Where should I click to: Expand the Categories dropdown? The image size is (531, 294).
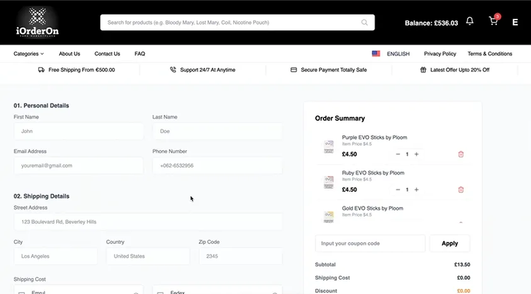(x=29, y=54)
